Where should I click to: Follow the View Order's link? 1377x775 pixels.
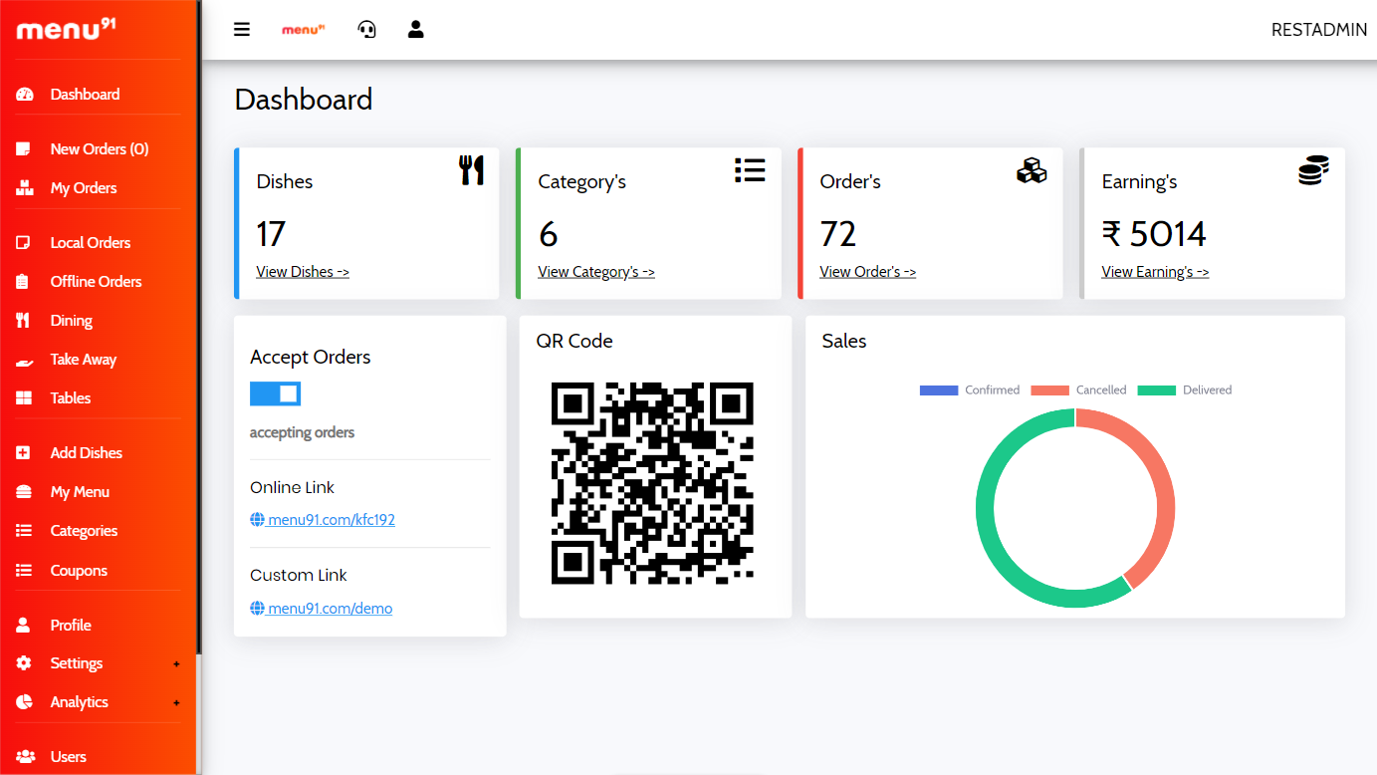click(x=868, y=272)
